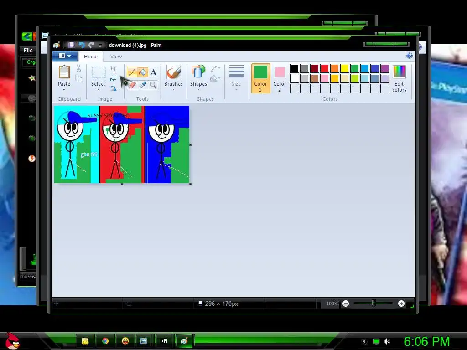Switch to the Home ribbon tab
This screenshot has height=350, width=467.
(91, 57)
